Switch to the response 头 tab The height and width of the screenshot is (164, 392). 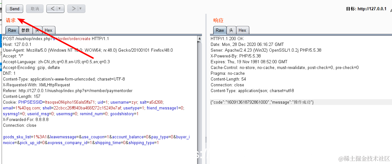(231, 30)
